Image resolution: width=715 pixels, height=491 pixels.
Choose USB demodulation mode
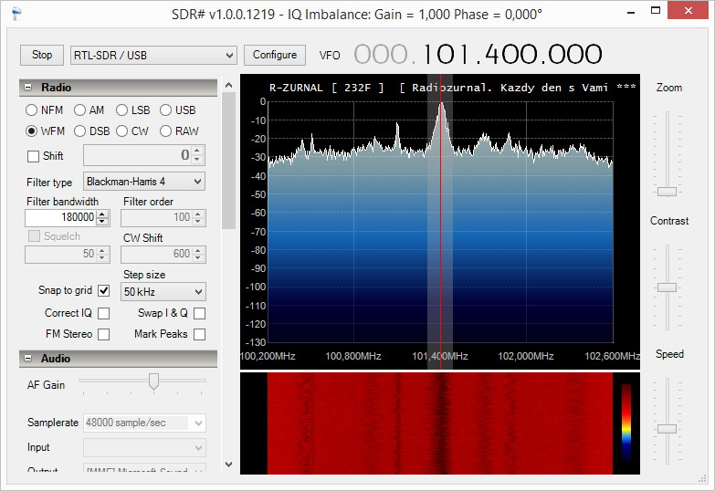166,110
